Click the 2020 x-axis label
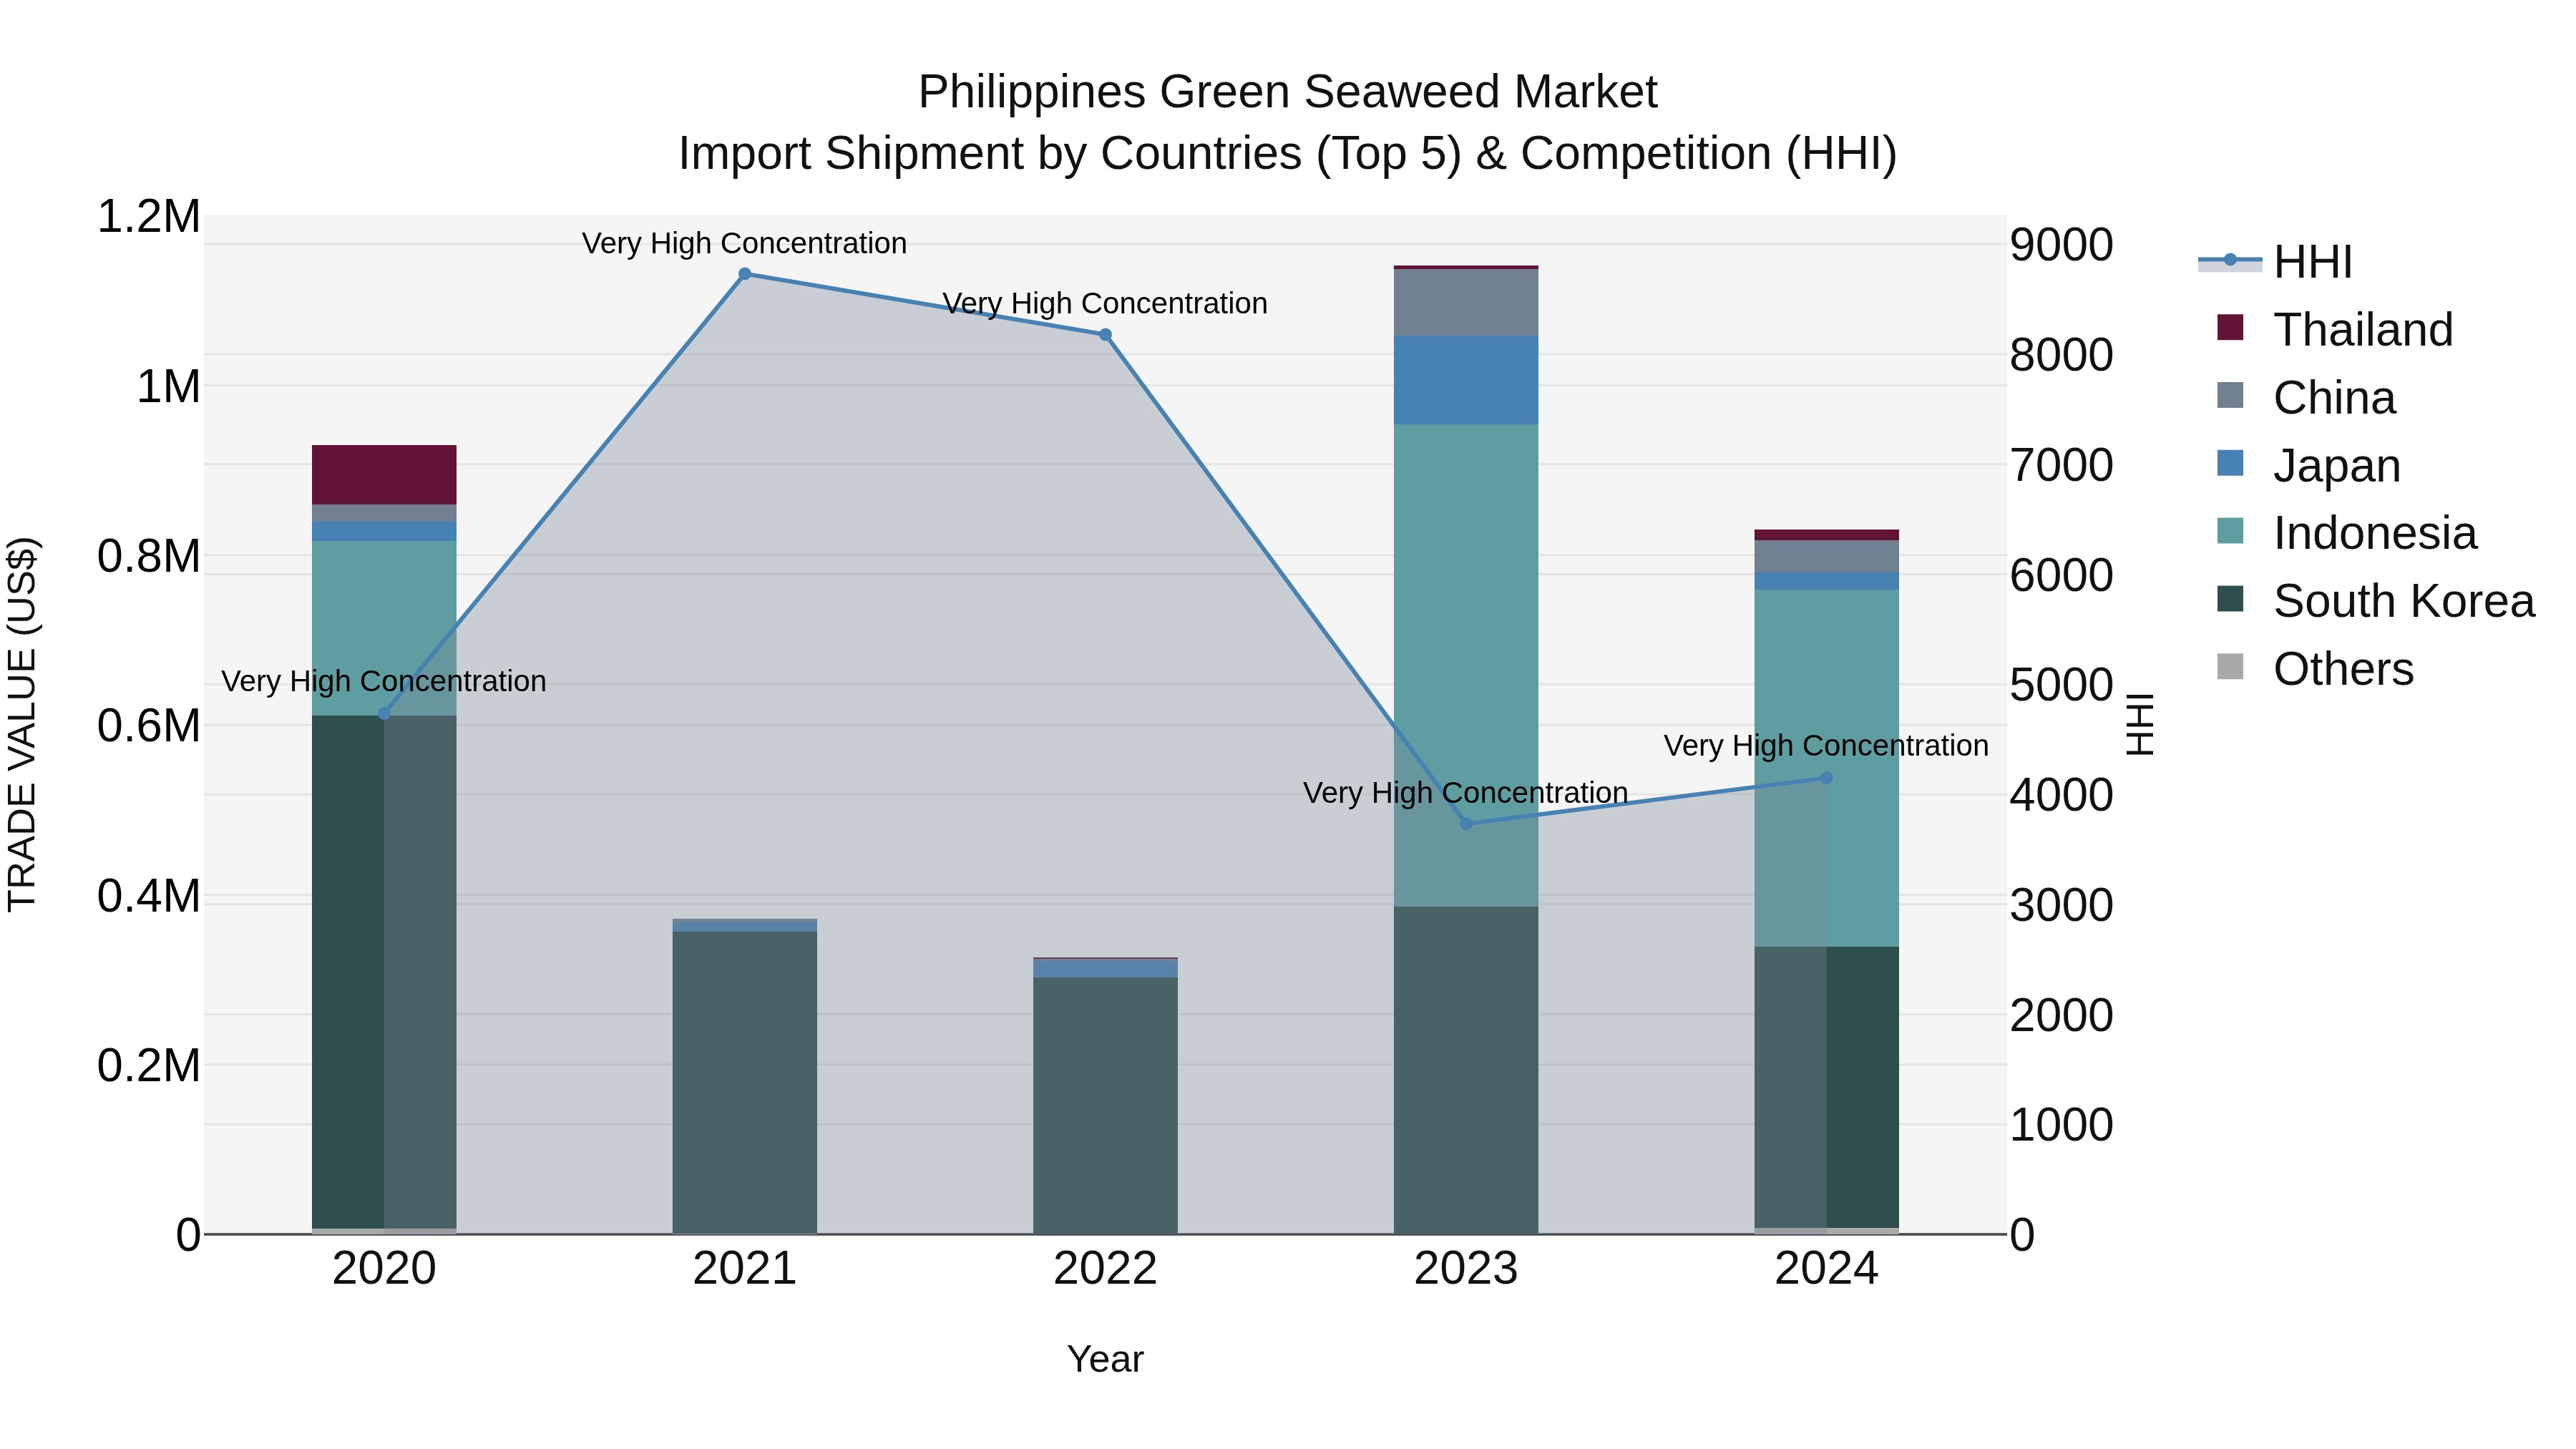 (x=384, y=1269)
